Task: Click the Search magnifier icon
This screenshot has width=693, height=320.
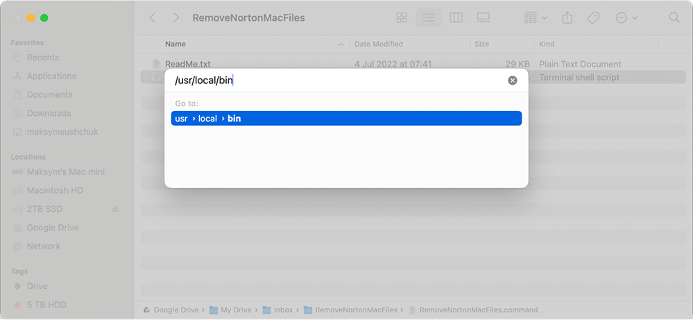Action: coord(674,17)
